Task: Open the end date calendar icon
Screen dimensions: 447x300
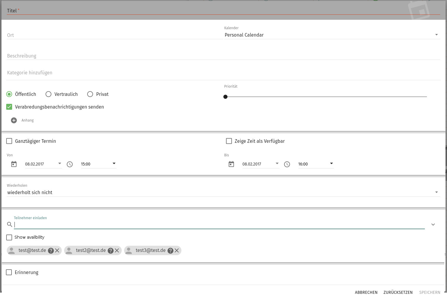Action: pyautogui.click(x=231, y=164)
